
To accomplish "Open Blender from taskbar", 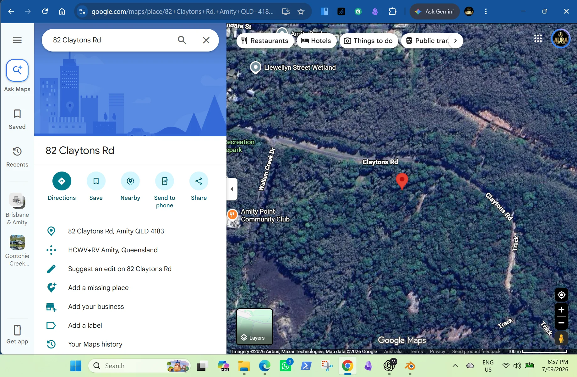I will pos(410,366).
